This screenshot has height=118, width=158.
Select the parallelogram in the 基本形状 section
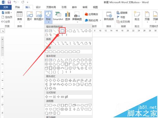tap(66, 60)
